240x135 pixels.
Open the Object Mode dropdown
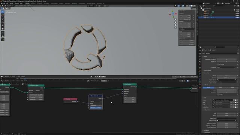[9, 6]
